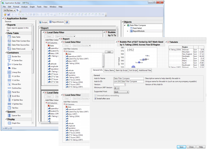Choose the Mouse Box container
The image size is (207, 149).
(x=9, y=84)
